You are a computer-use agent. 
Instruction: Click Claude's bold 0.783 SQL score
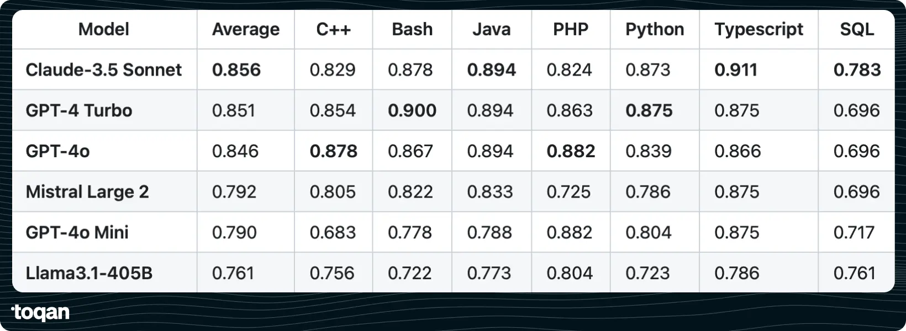(x=857, y=70)
